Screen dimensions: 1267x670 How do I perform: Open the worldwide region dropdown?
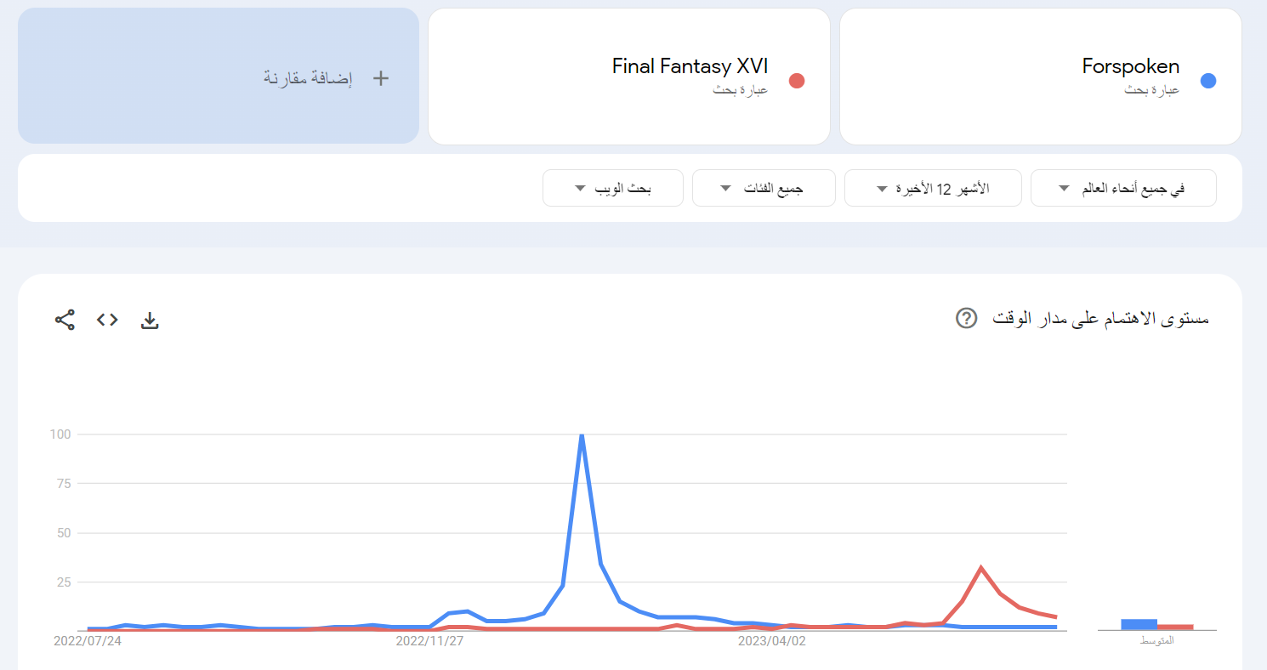1123,188
